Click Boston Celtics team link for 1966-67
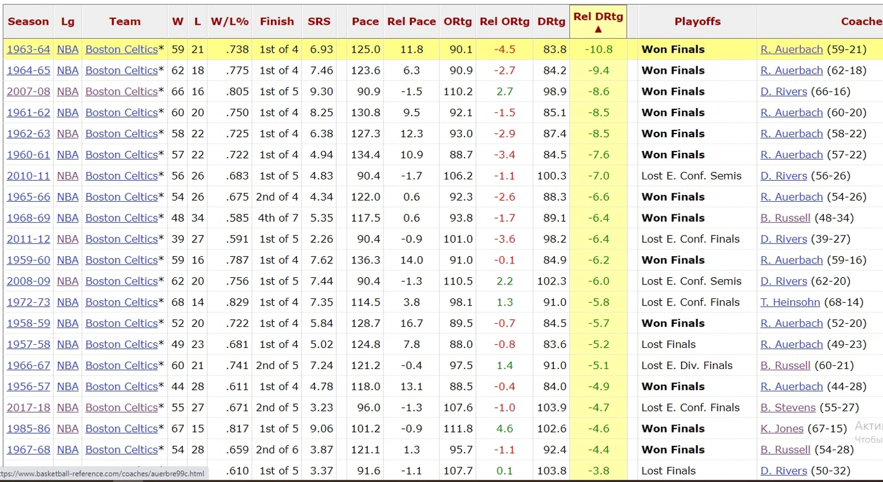Viewport: 883px width, 482px height. tap(122, 365)
